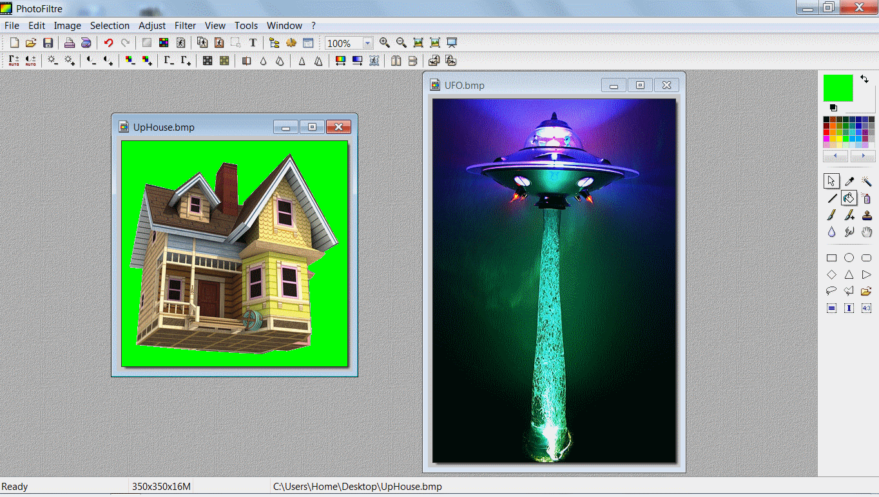The height and width of the screenshot is (497, 879).
Task: Toggle the Blur drop tool
Action: [832, 232]
